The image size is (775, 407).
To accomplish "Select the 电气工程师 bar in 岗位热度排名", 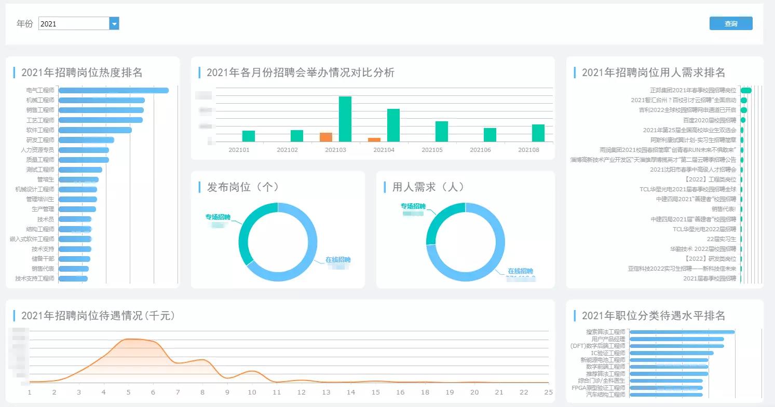I will [114, 90].
